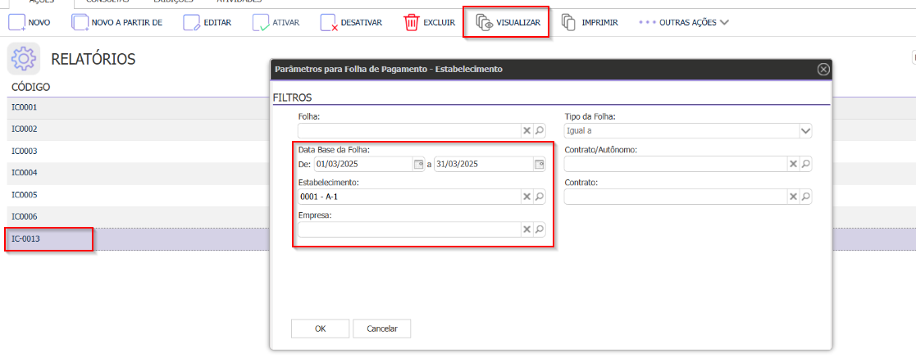Image resolution: width=916 pixels, height=358 pixels.
Task: Clear the Contrato/Autônomo field
Action: click(x=793, y=164)
